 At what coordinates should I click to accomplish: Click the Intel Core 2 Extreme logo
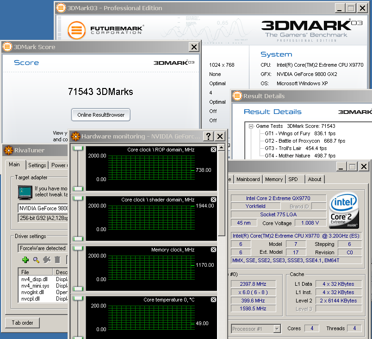coord(344,211)
